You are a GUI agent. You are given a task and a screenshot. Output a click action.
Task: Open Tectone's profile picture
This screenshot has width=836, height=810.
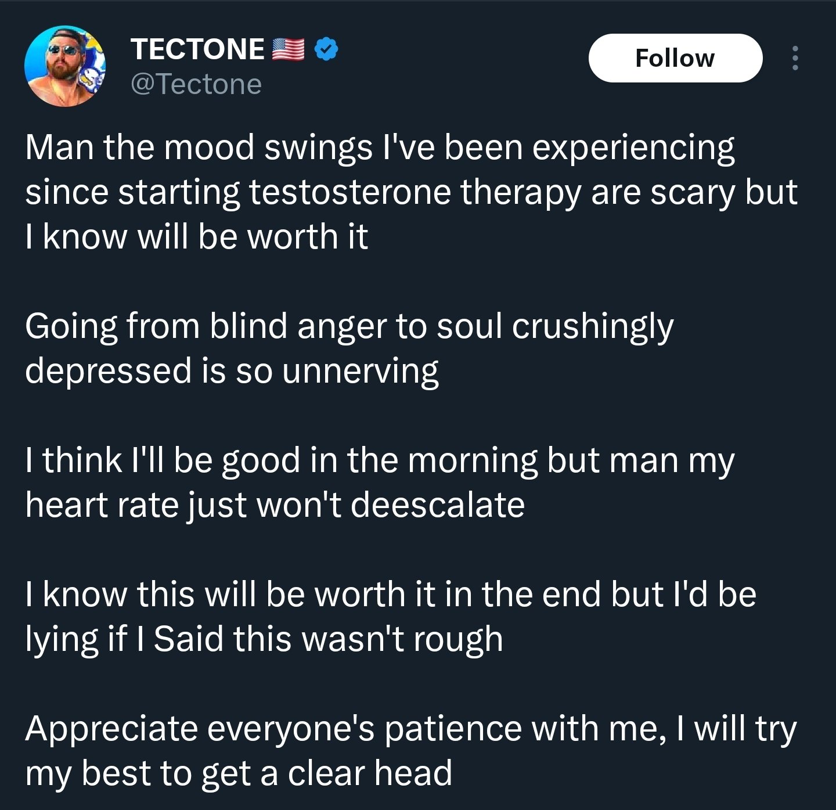coord(64,66)
